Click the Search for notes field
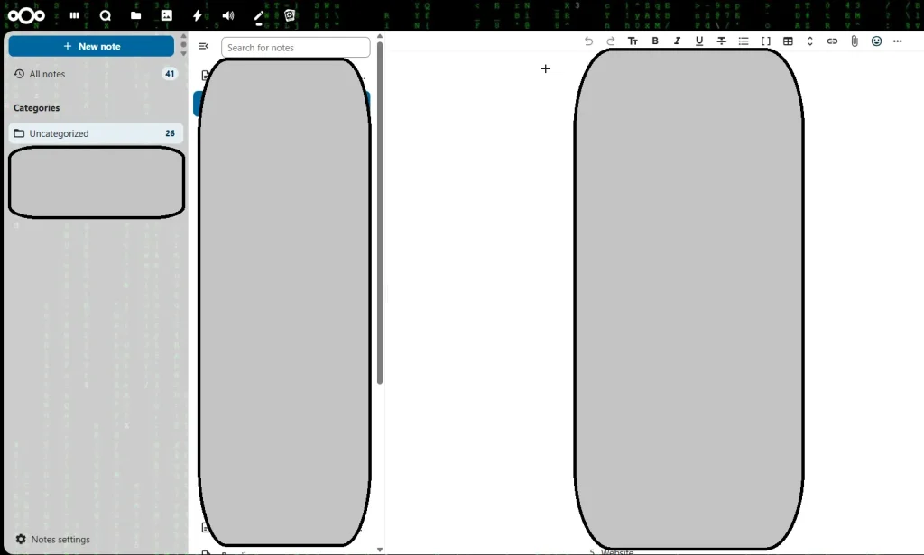 (x=295, y=48)
